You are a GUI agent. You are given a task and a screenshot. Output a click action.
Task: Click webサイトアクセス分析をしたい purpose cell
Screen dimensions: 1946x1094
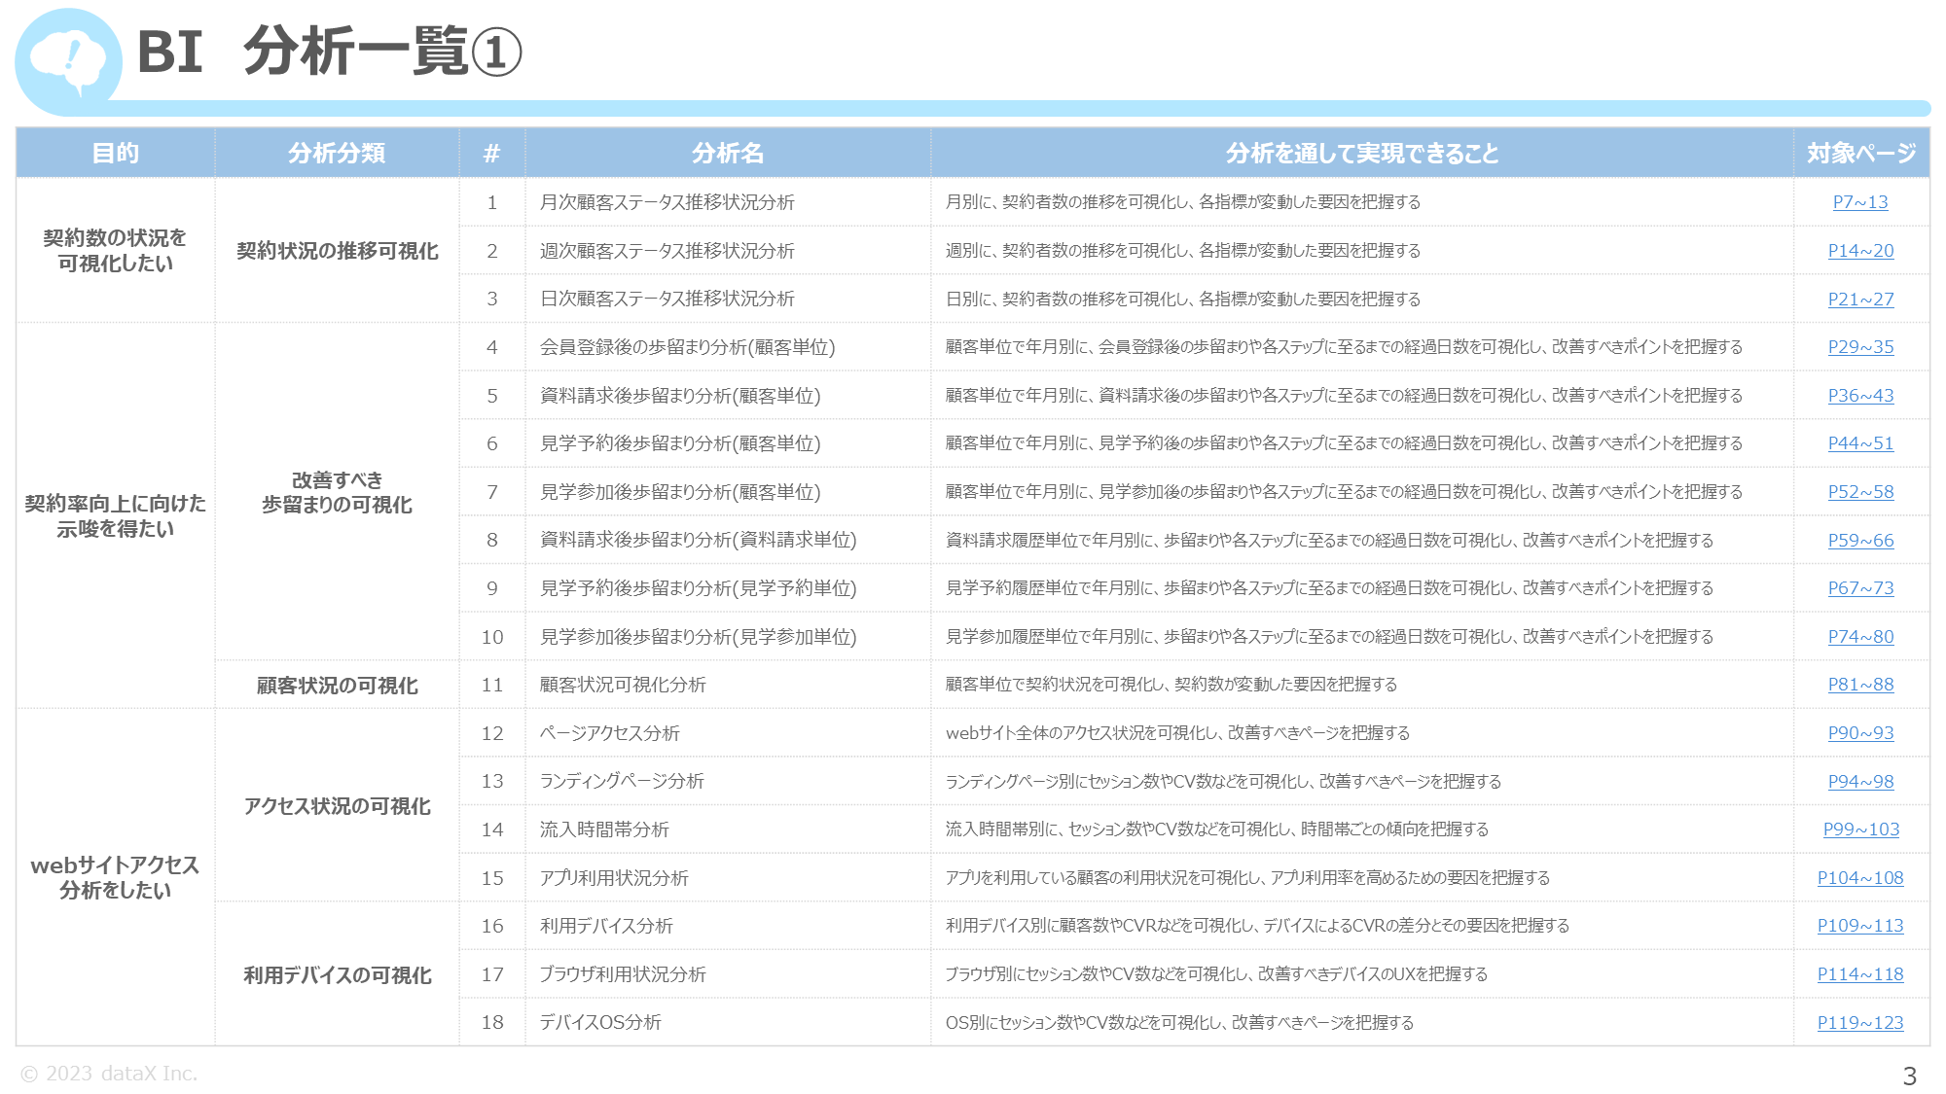coord(115,878)
